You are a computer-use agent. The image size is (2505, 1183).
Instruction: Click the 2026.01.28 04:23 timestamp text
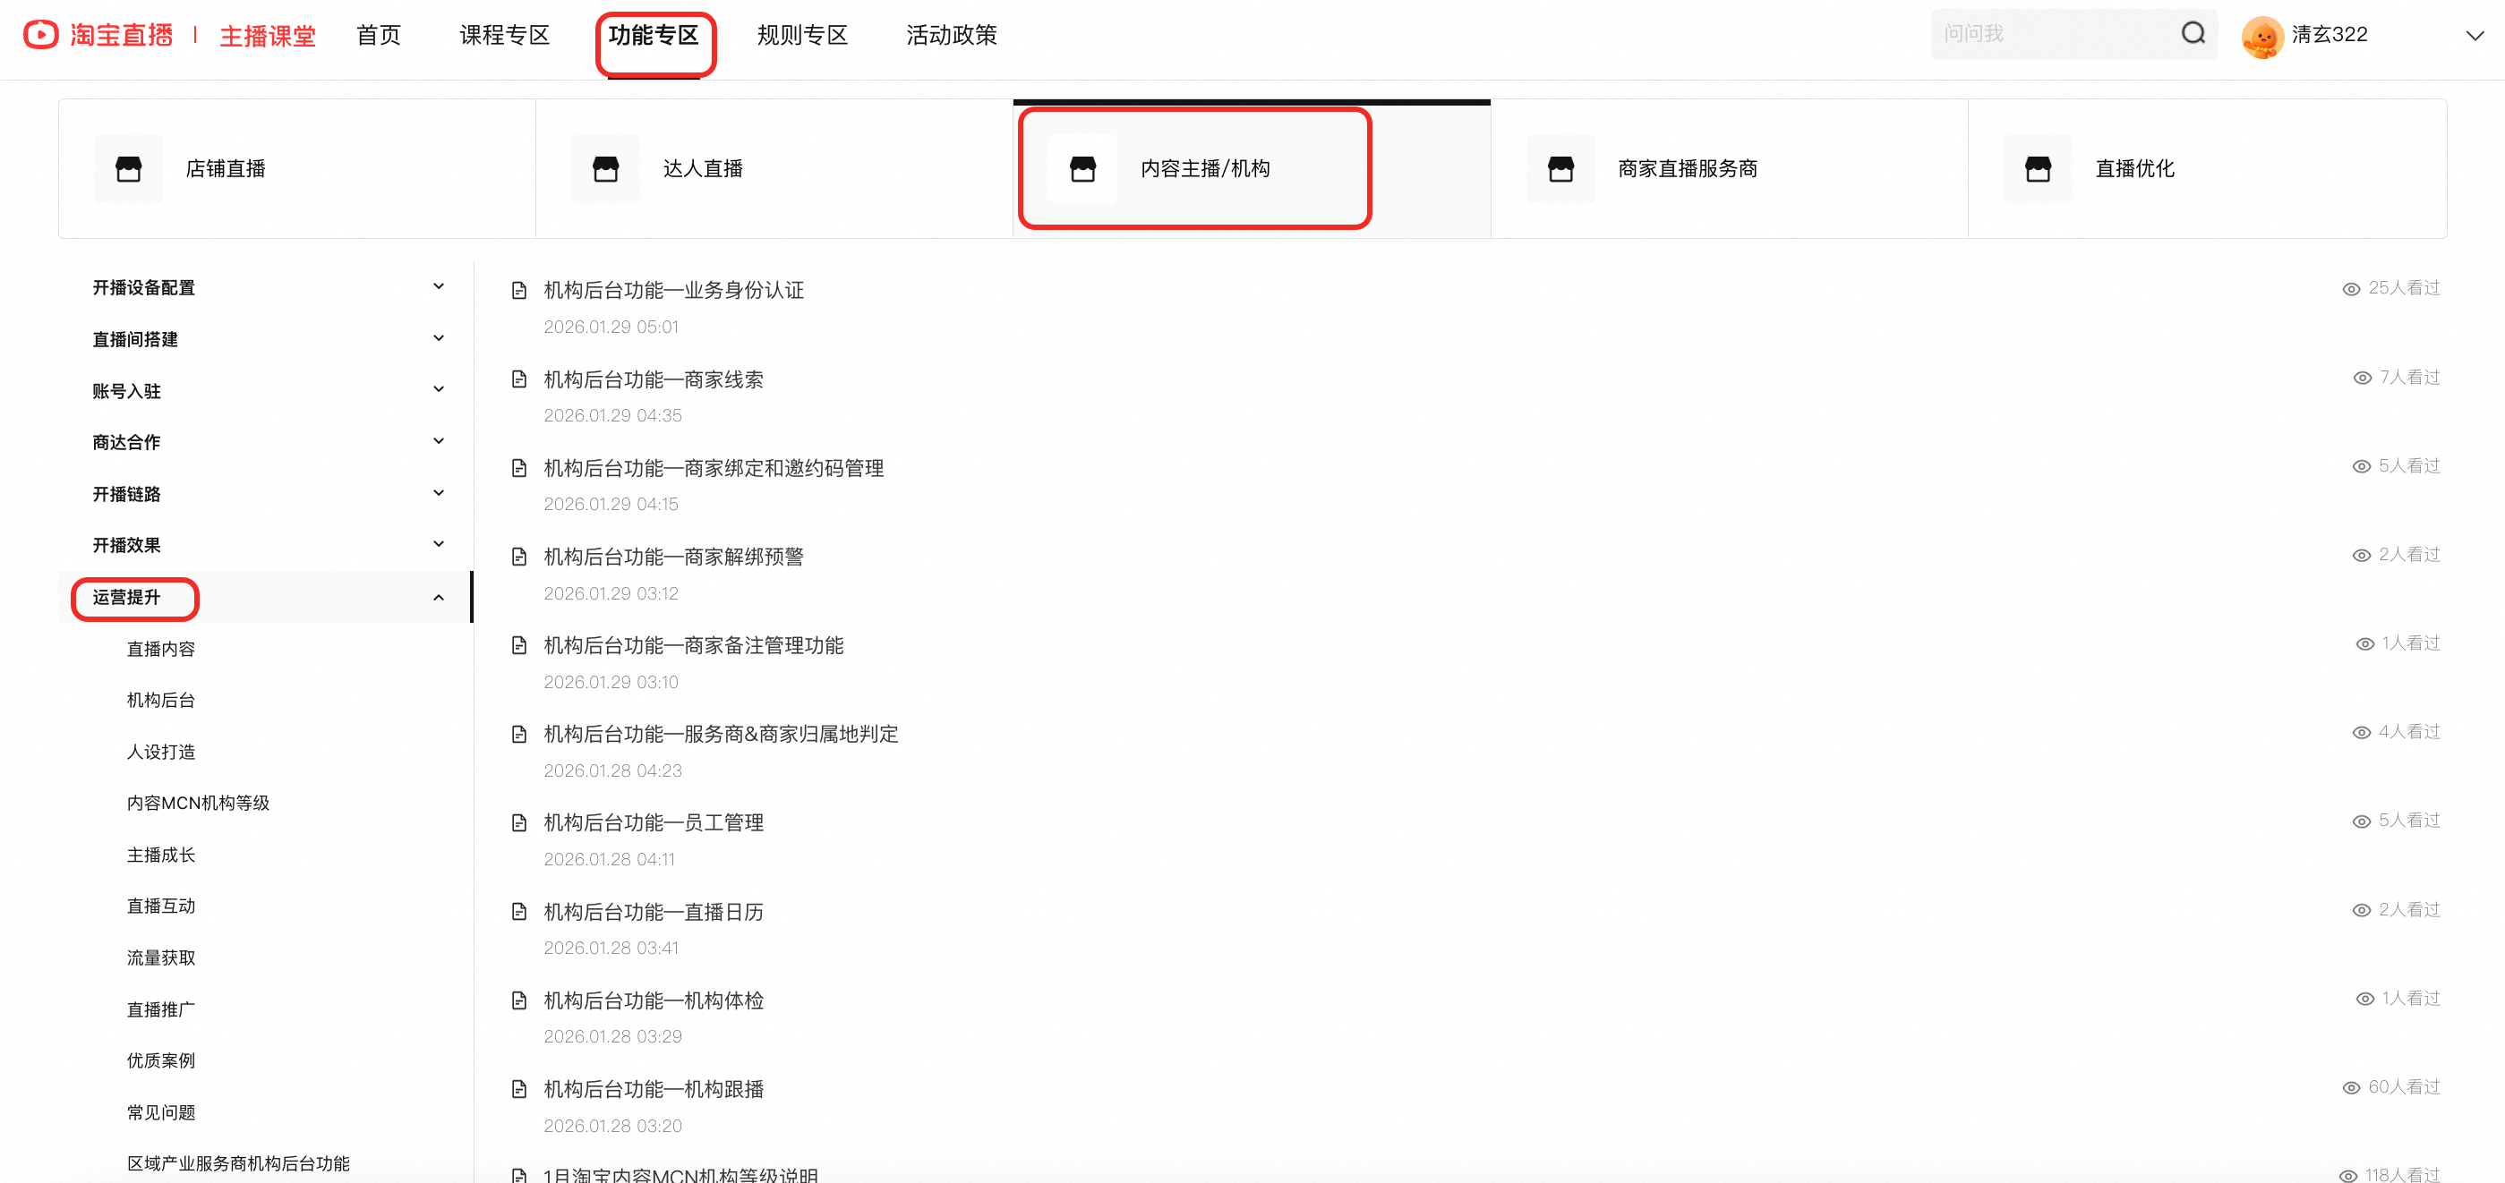612,770
